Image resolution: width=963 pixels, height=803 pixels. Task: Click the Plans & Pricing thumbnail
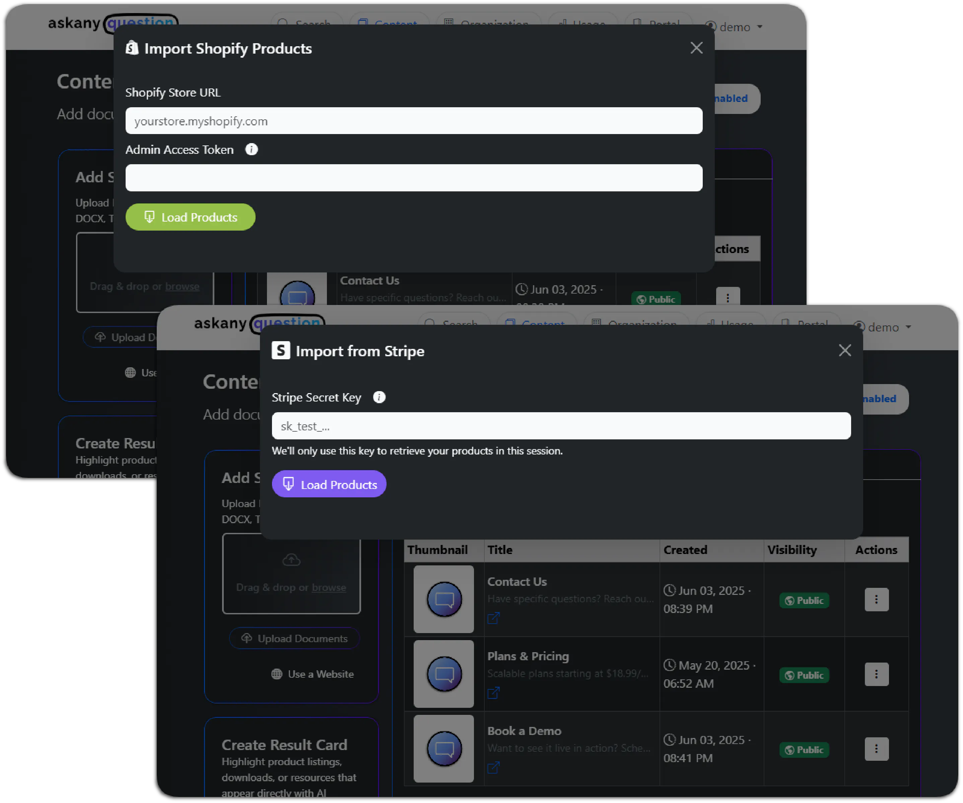point(444,674)
